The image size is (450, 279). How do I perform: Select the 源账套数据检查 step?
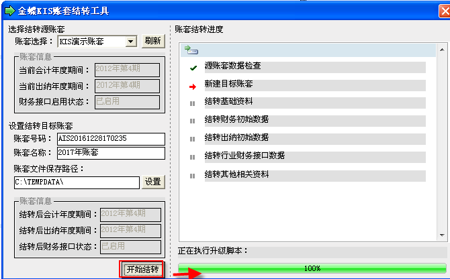pos(315,67)
